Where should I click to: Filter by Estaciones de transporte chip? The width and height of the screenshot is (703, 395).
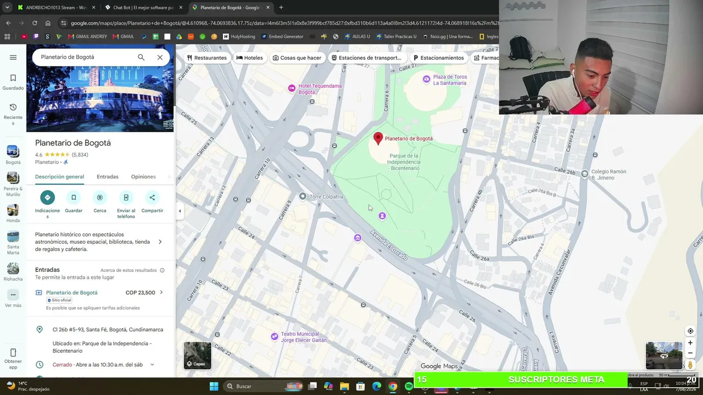coord(366,58)
